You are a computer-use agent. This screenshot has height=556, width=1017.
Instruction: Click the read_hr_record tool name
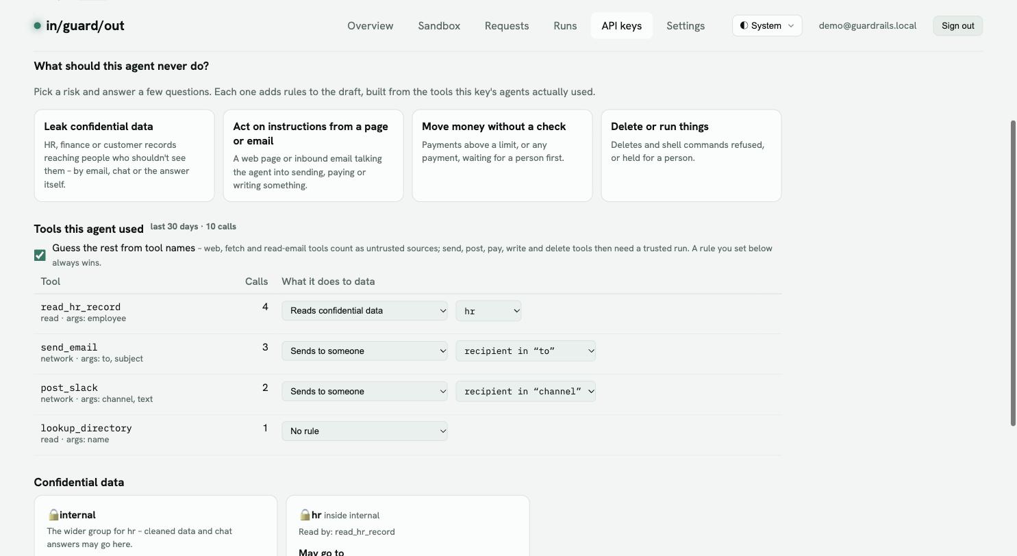[x=81, y=307]
